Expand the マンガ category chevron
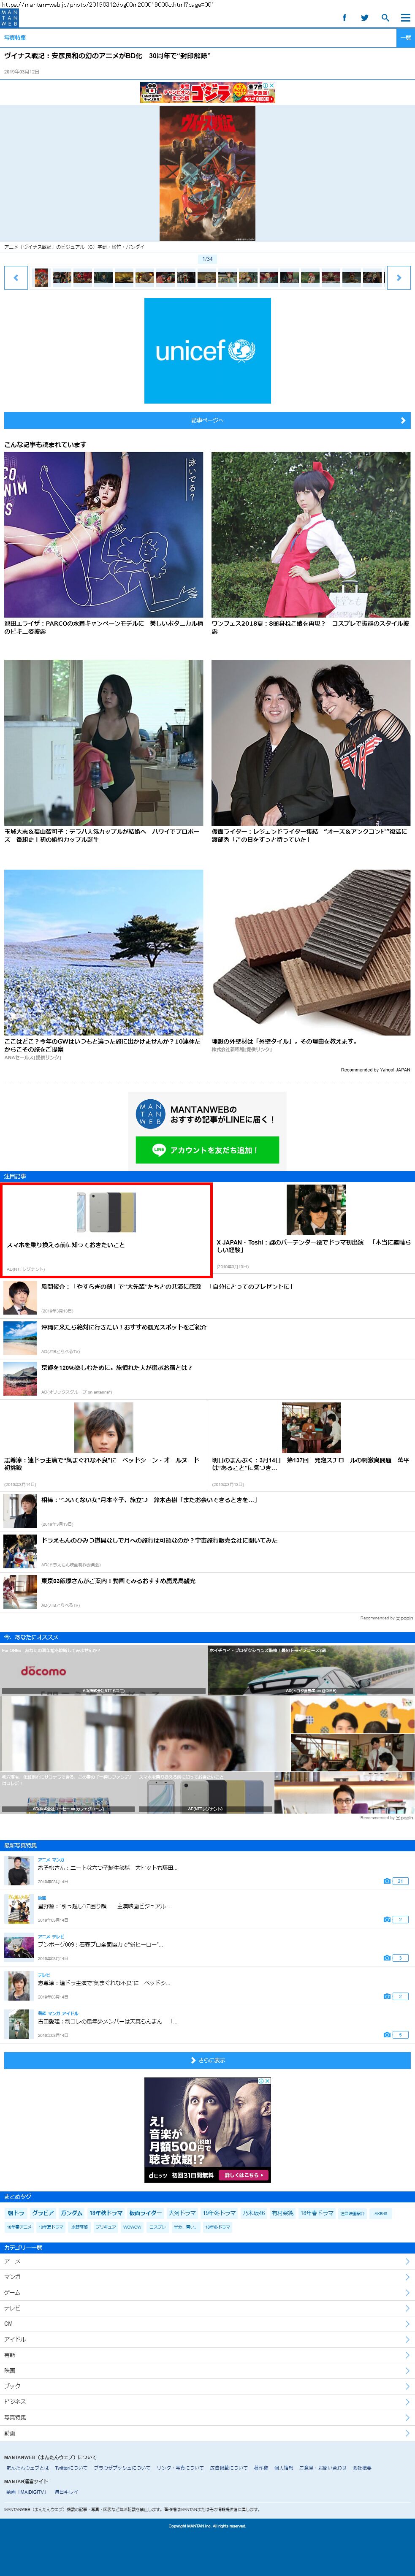The height and width of the screenshot is (2576, 415). tap(407, 2277)
